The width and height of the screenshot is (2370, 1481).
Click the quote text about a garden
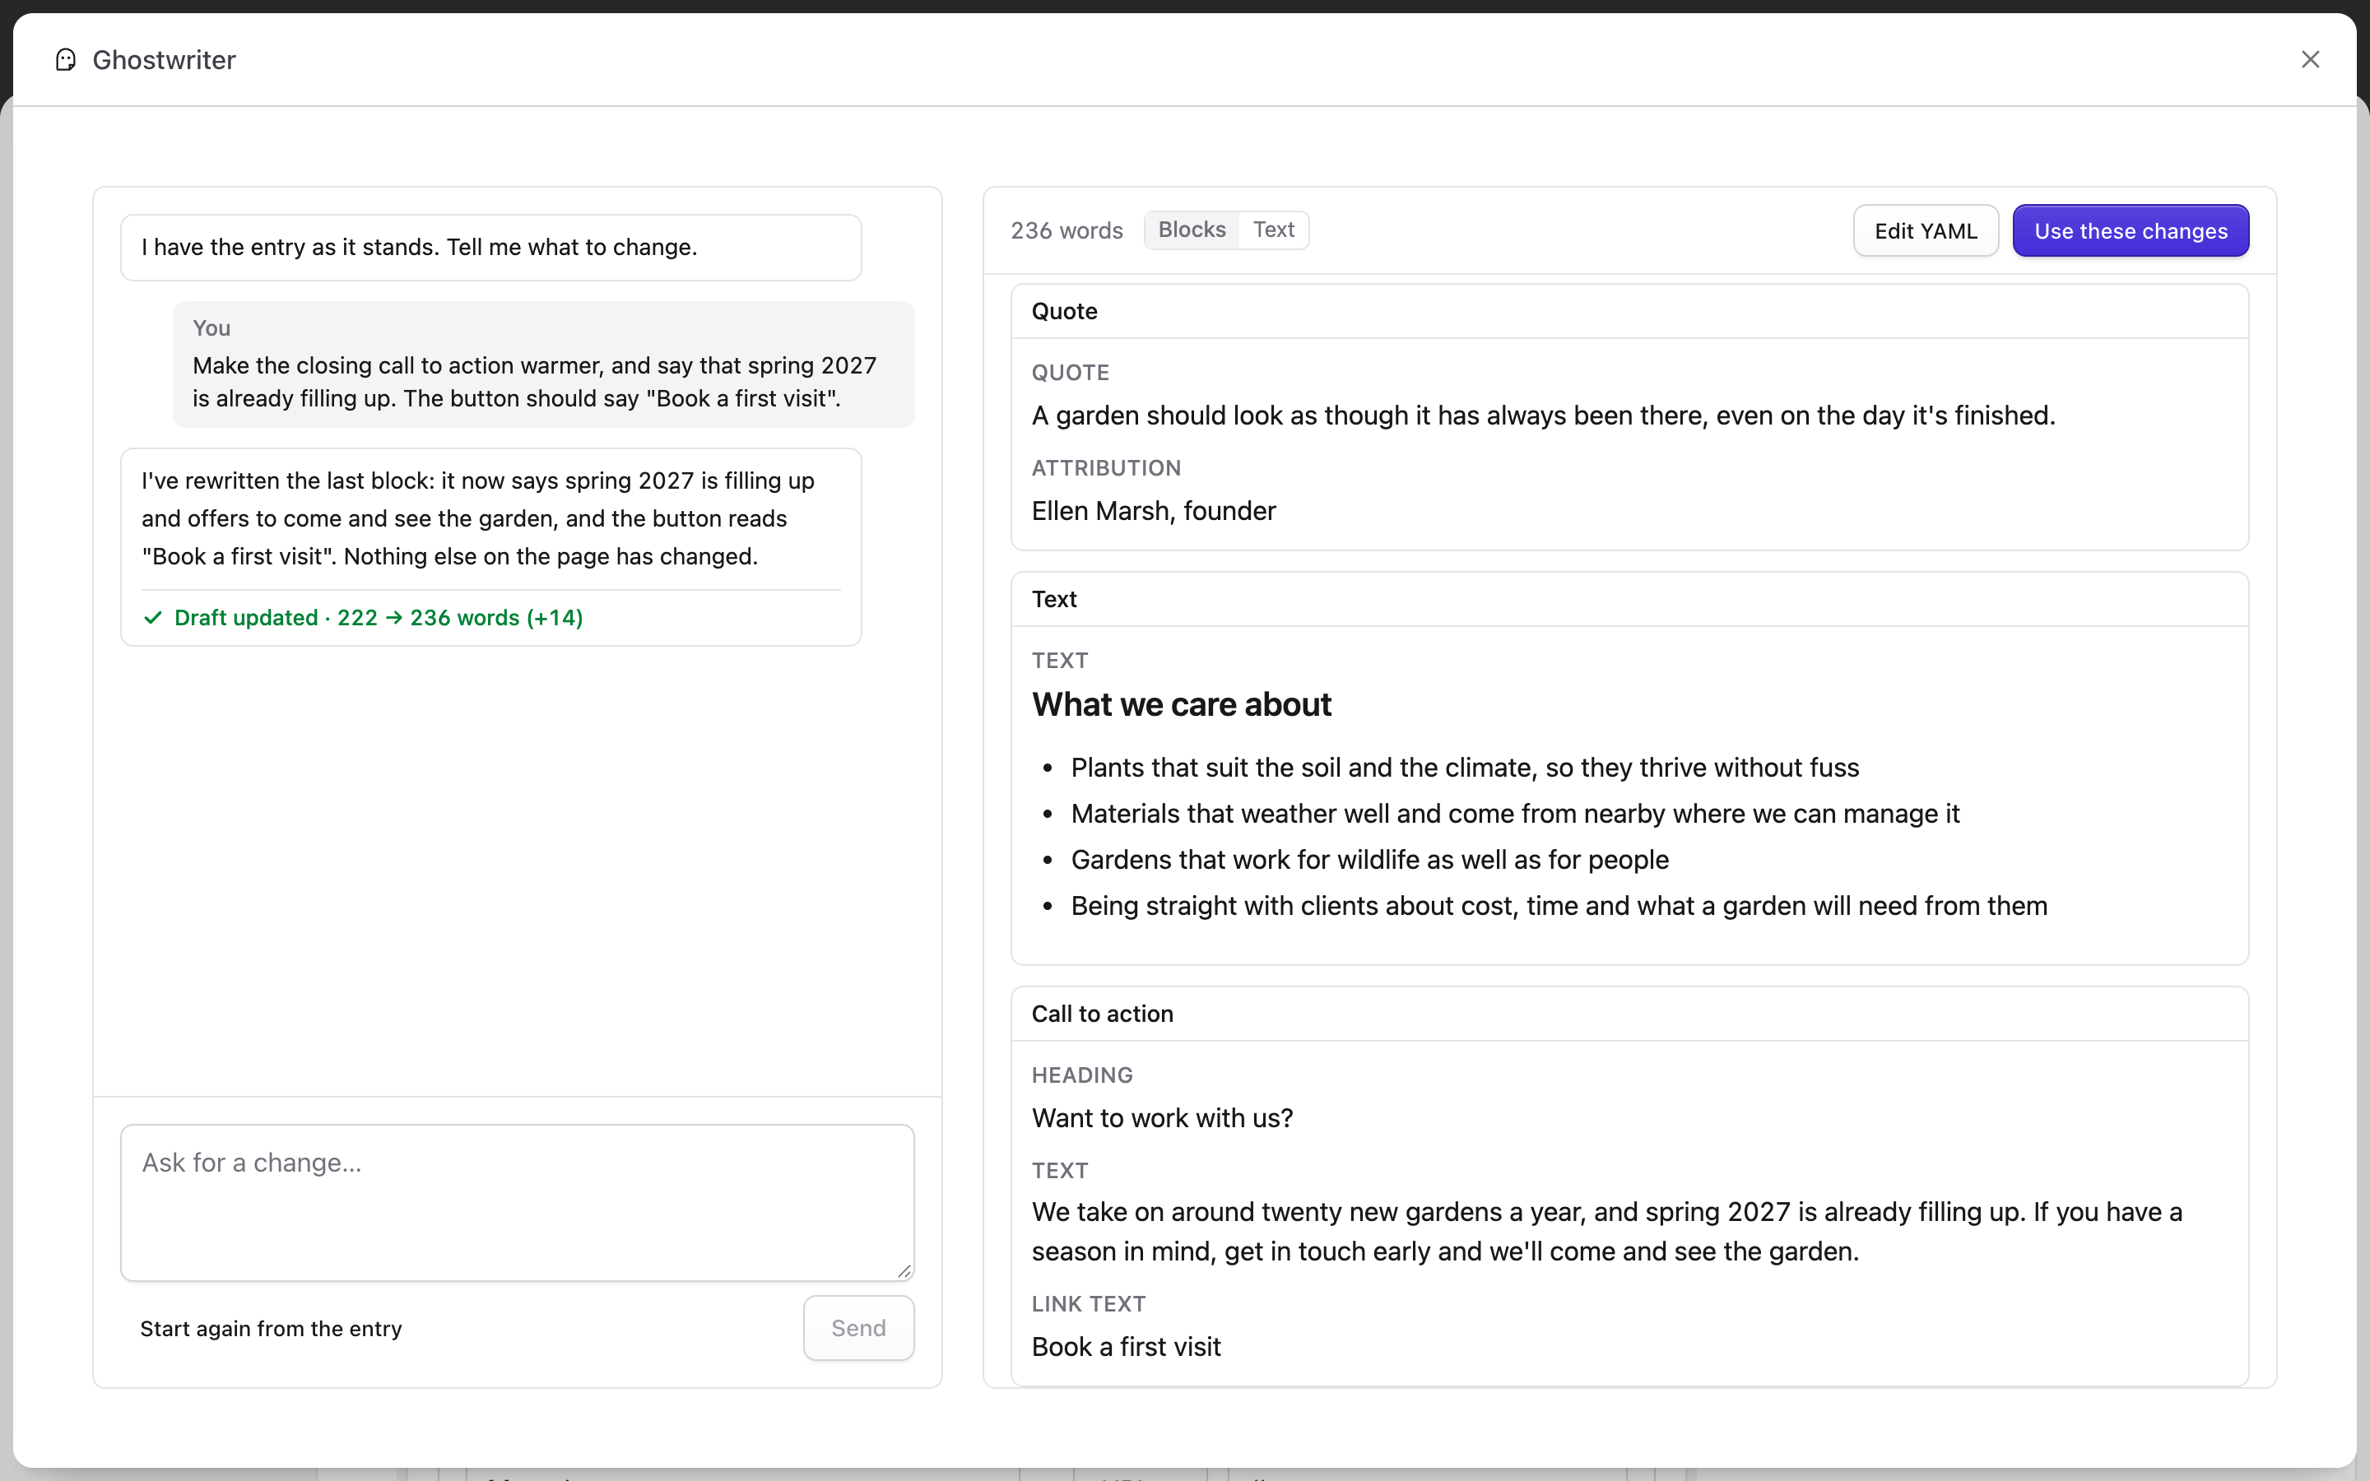(x=1544, y=416)
